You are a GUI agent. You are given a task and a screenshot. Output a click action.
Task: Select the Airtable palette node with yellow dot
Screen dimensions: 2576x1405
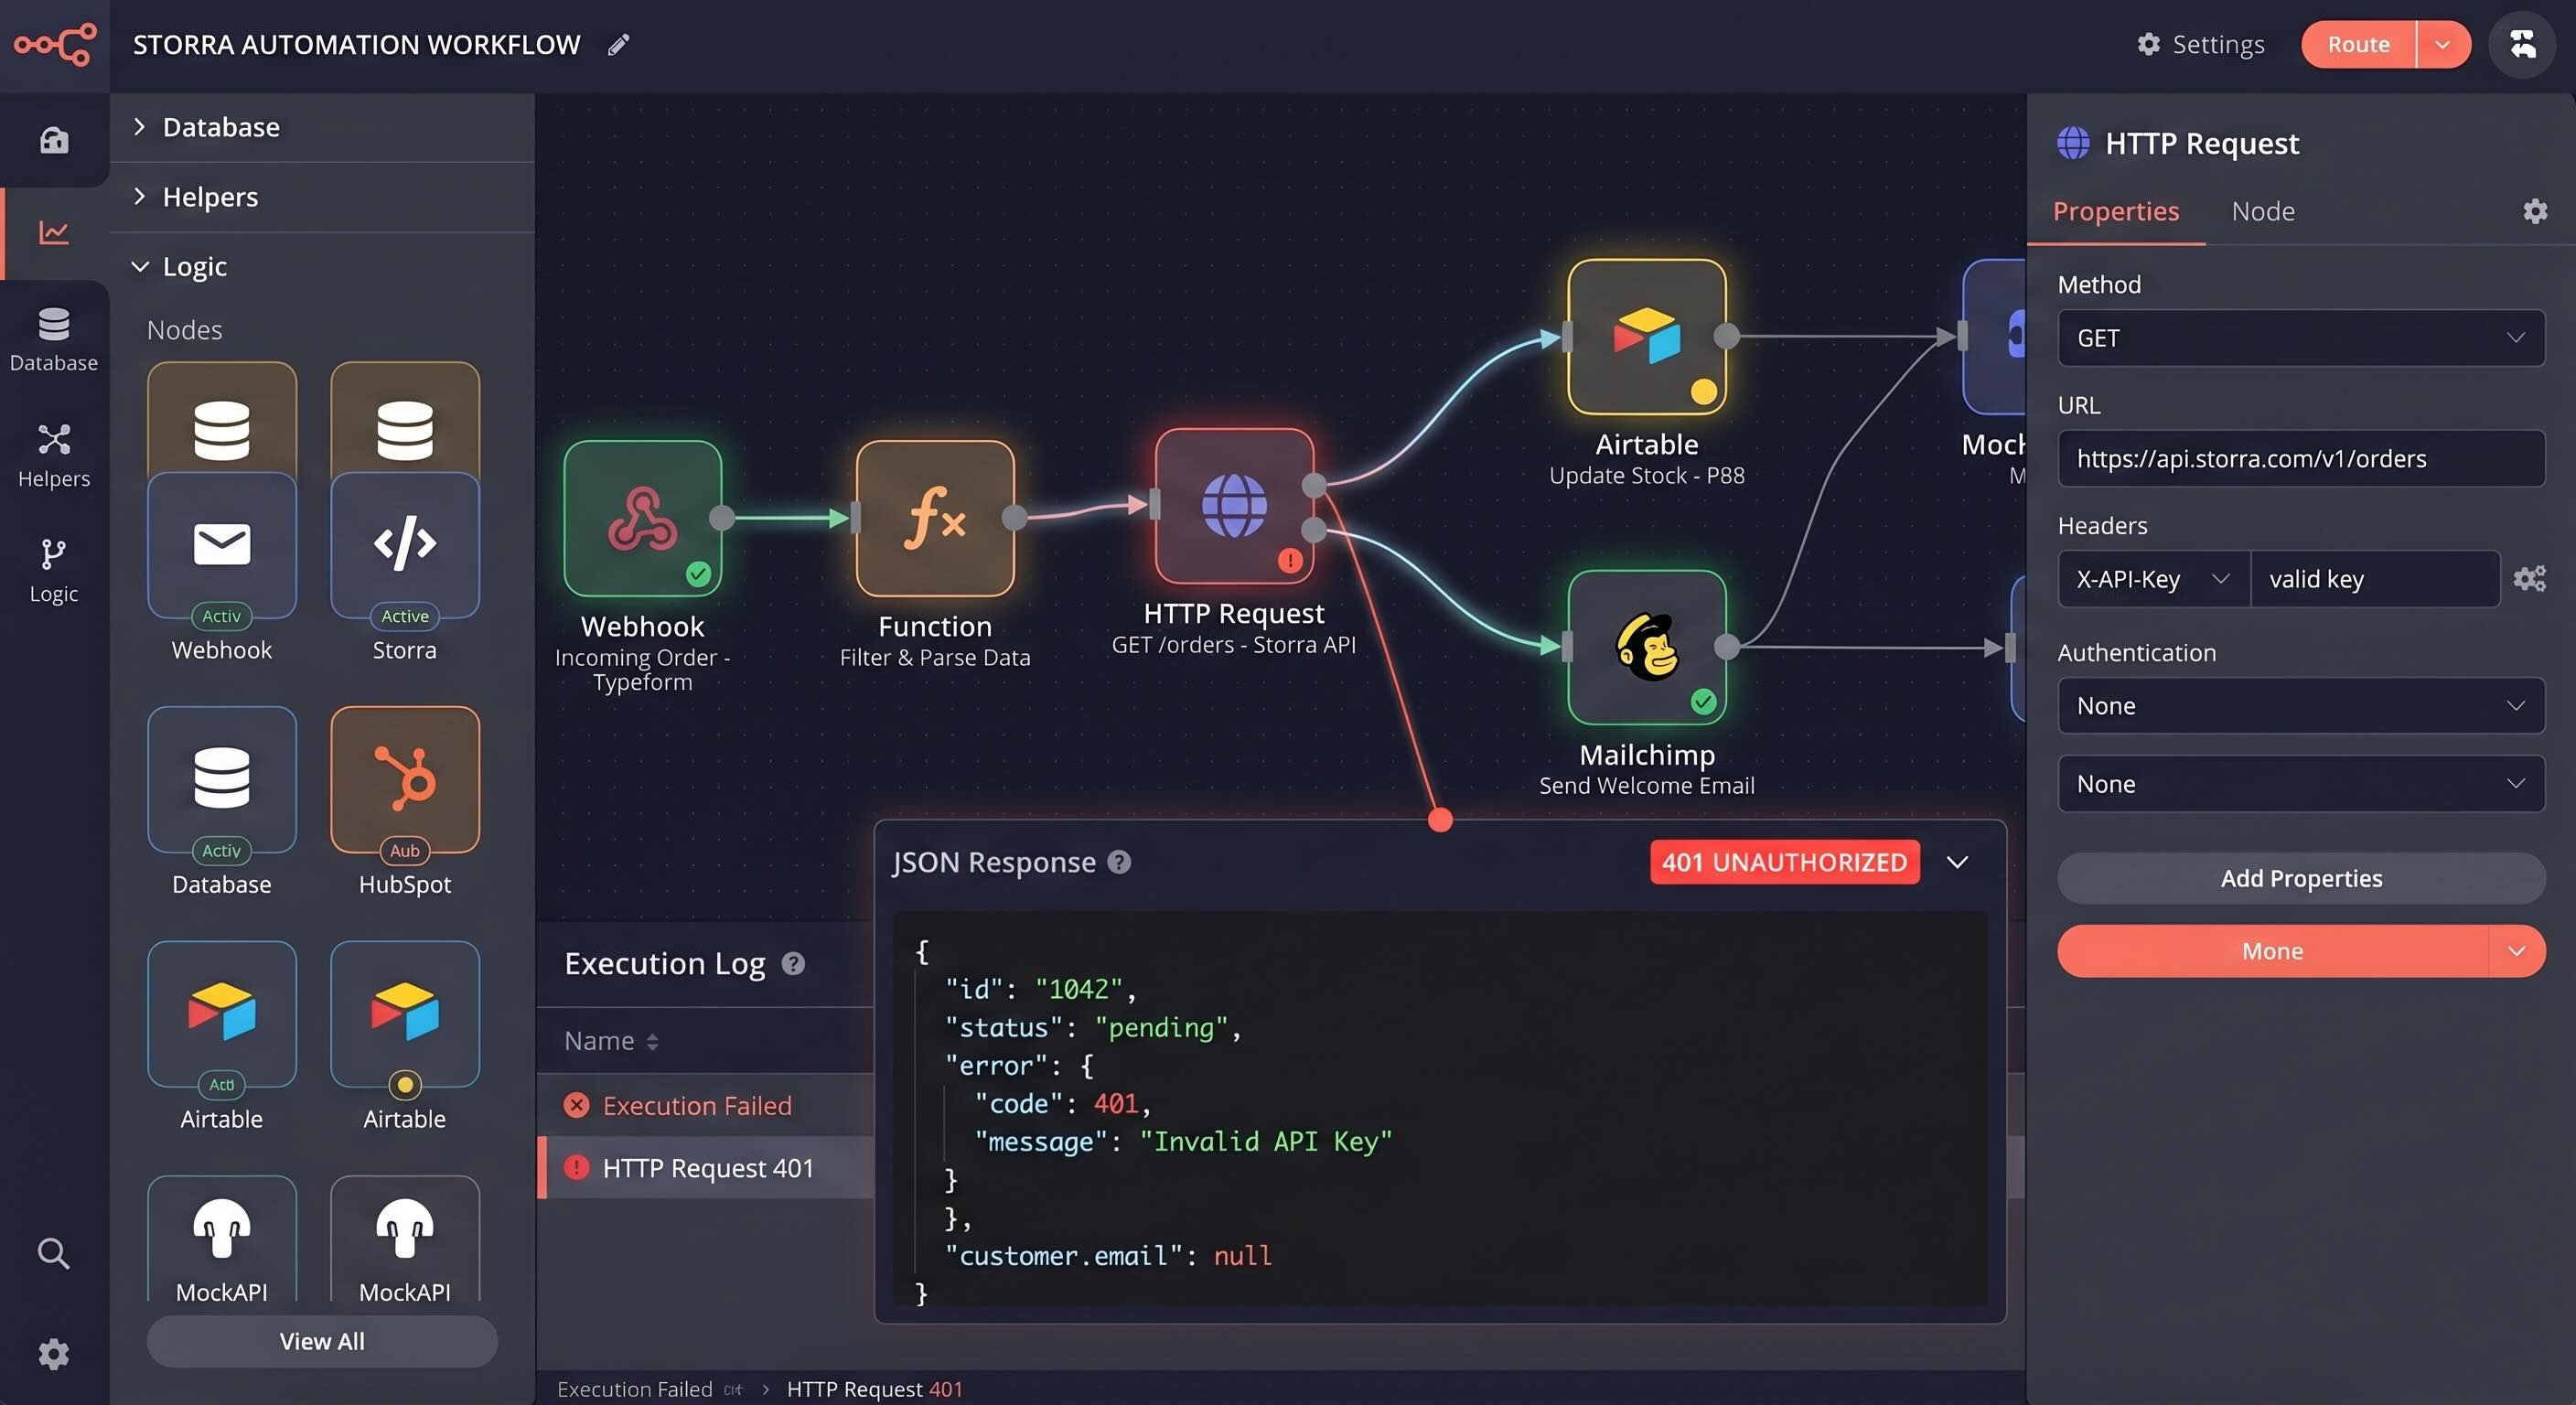(405, 1014)
